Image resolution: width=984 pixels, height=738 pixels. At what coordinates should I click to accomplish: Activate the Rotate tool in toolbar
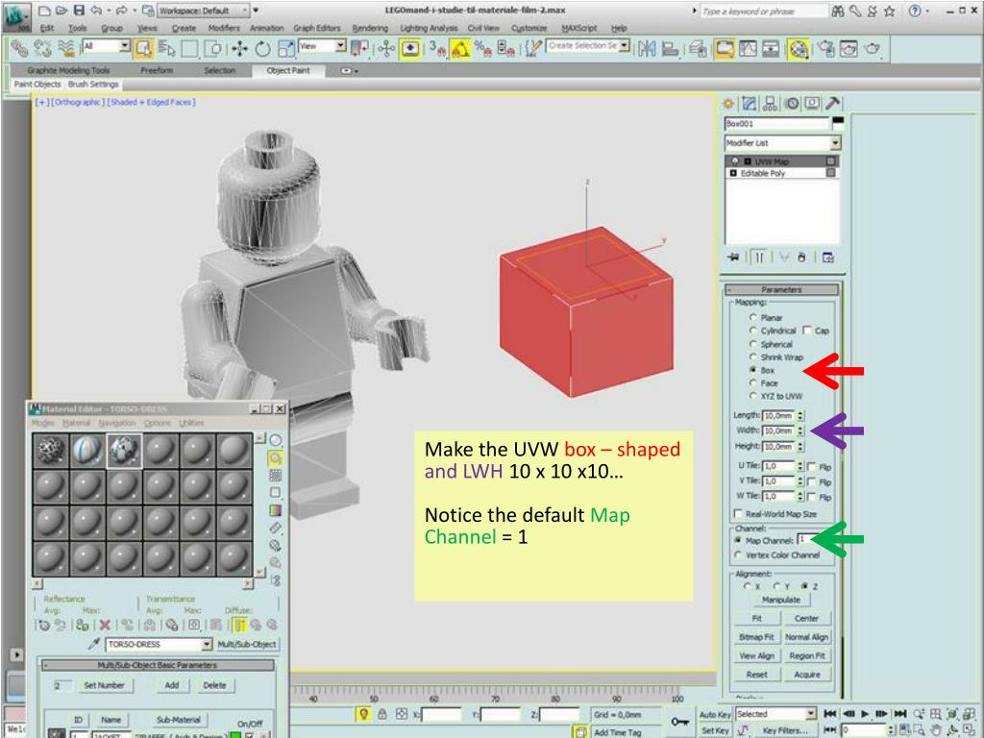[262, 48]
